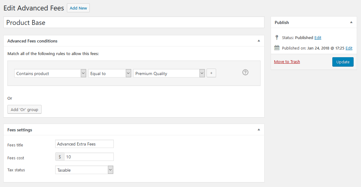The image size is (361, 187).
Task: Click the Product Base title field
Action: 134,22
